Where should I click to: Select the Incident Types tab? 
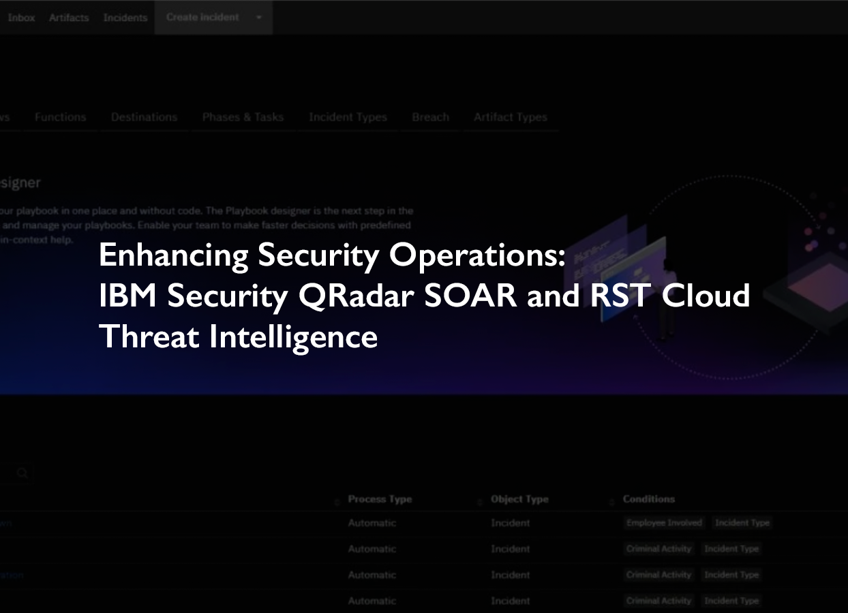(x=348, y=116)
